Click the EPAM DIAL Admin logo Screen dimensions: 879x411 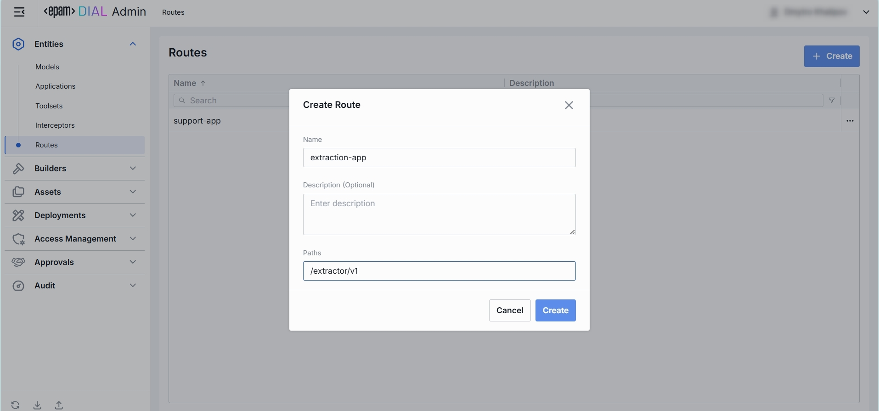[x=95, y=12]
